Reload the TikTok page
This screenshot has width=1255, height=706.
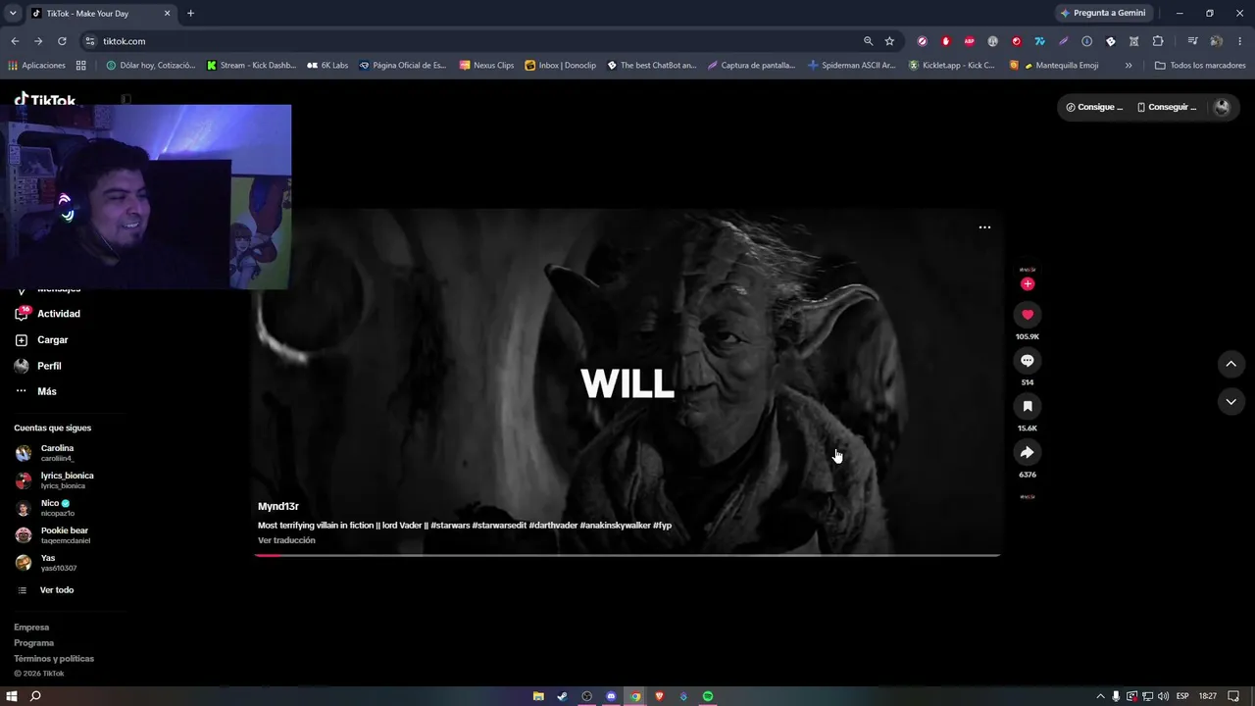[x=62, y=41]
